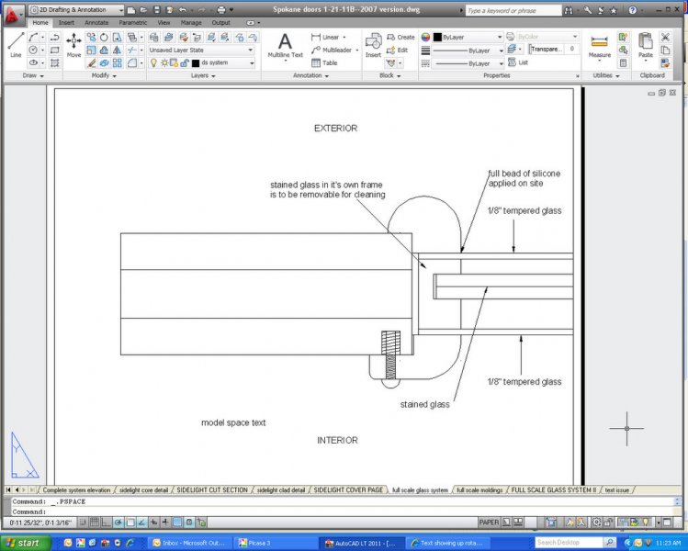The height and width of the screenshot is (551, 688).
Task: Open the 2D Drafting & Annotation workspace dropdown
Action: click(x=77, y=10)
